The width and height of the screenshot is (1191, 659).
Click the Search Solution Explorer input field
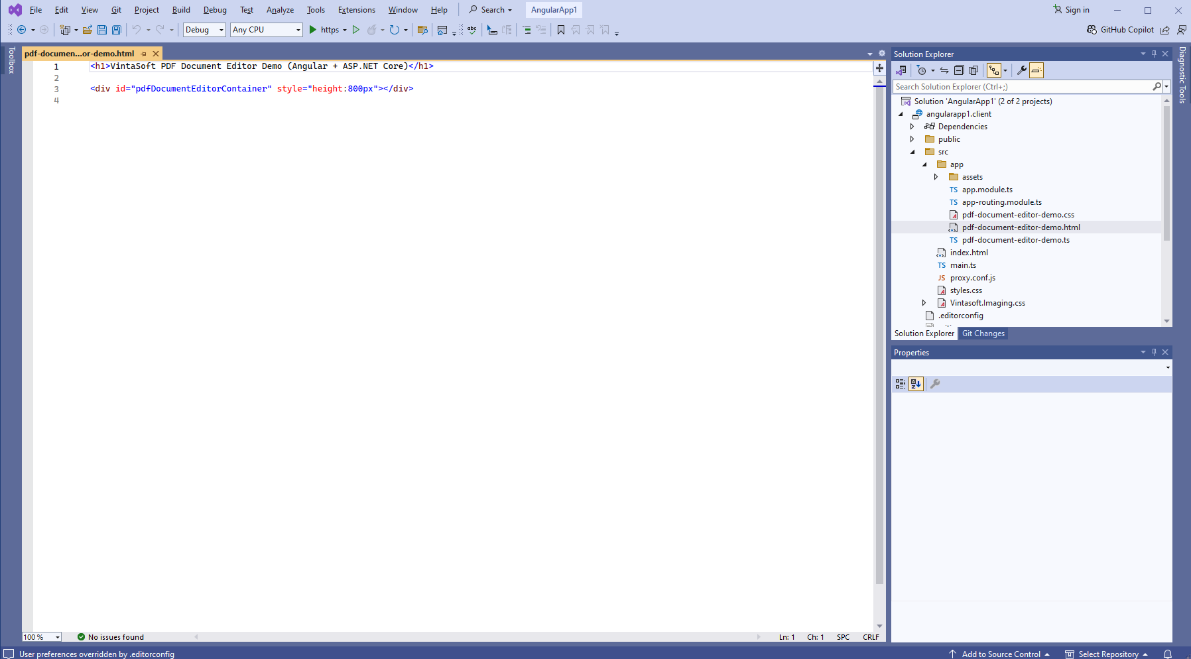pyautogui.click(x=1021, y=87)
